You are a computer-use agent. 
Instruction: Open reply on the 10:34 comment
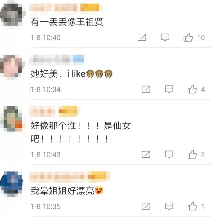point(169,89)
